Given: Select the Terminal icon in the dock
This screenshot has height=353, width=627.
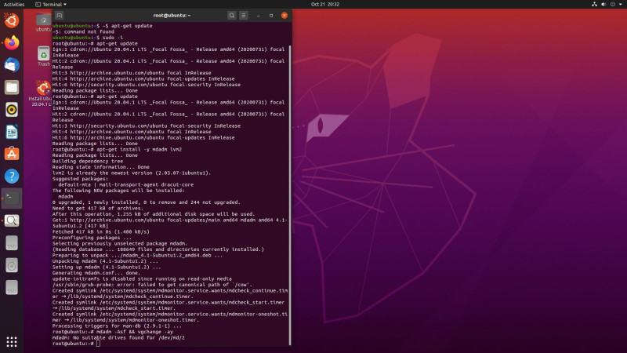Looking at the screenshot, I should click(12, 198).
